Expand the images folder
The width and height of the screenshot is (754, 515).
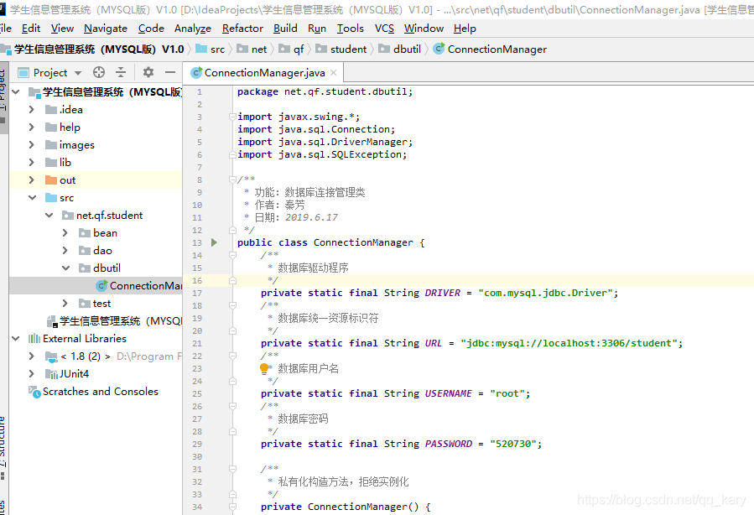click(x=32, y=145)
